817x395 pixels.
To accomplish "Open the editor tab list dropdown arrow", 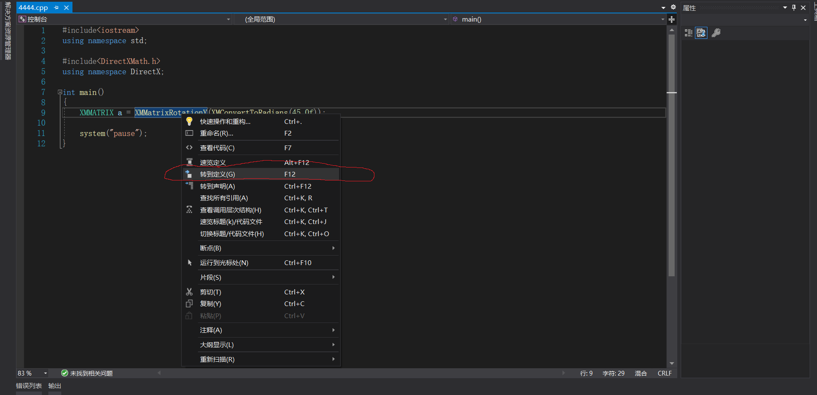I will pyautogui.click(x=663, y=8).
